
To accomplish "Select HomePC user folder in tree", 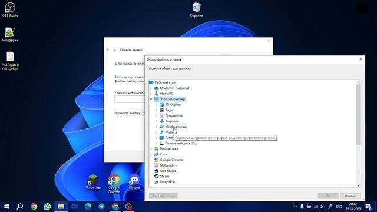I will pos(166,94).
